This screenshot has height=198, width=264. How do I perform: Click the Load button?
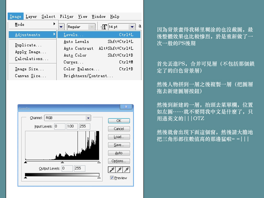(x=119, y=137)
